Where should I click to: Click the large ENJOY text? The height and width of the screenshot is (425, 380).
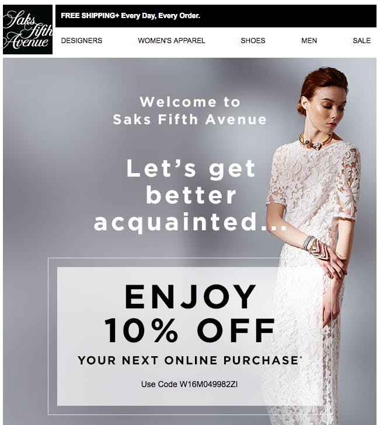pyautogui.click(x=190, y=297)
